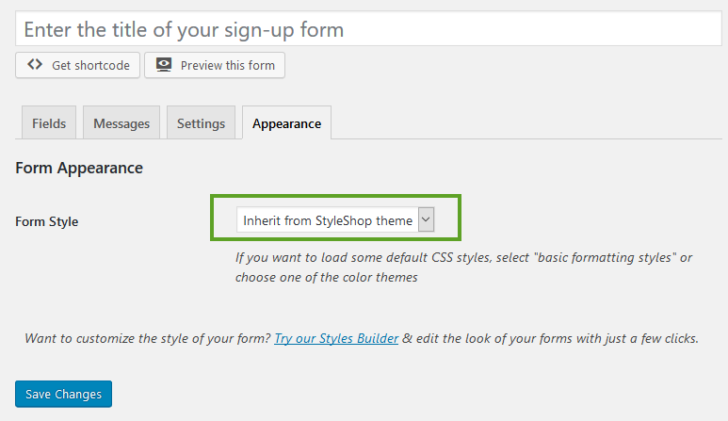728x421 pixels.
Task: Click the Form Appearance heading
Action: (x=79, y=169)
